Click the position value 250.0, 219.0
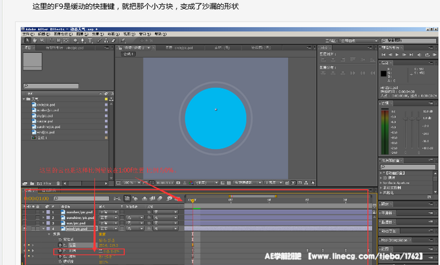The width and height of the screenshot is (440, 265). pyautogui.click(x=109, y=246)
